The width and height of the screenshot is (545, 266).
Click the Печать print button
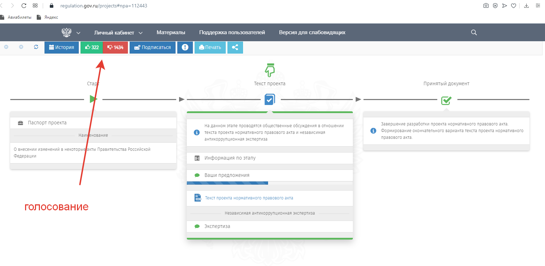coord(210,48)
